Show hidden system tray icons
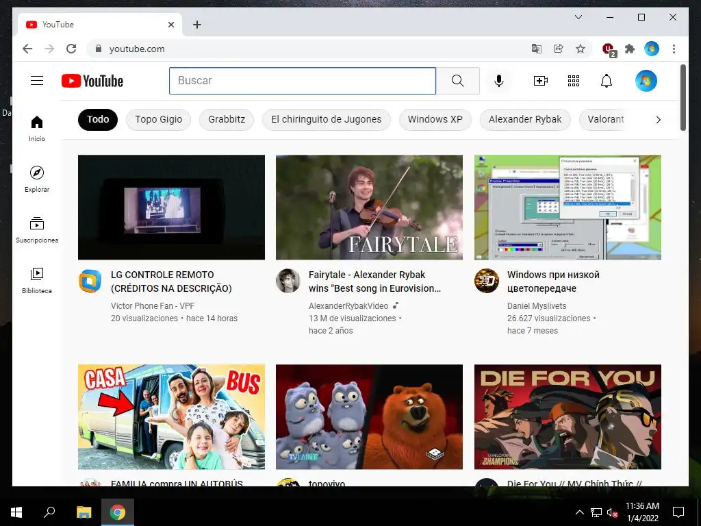The height and width of the screenshot is (526, 701). 579,512
